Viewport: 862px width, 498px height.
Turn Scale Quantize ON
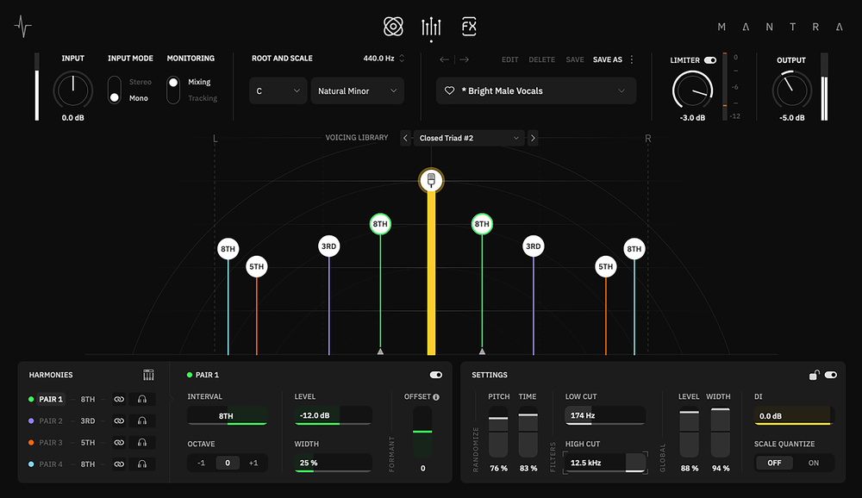pos(813,463)
